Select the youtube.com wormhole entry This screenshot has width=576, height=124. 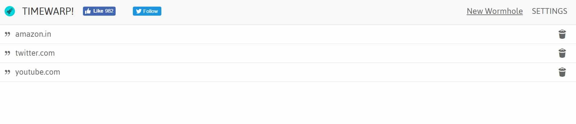coord(38,72)
